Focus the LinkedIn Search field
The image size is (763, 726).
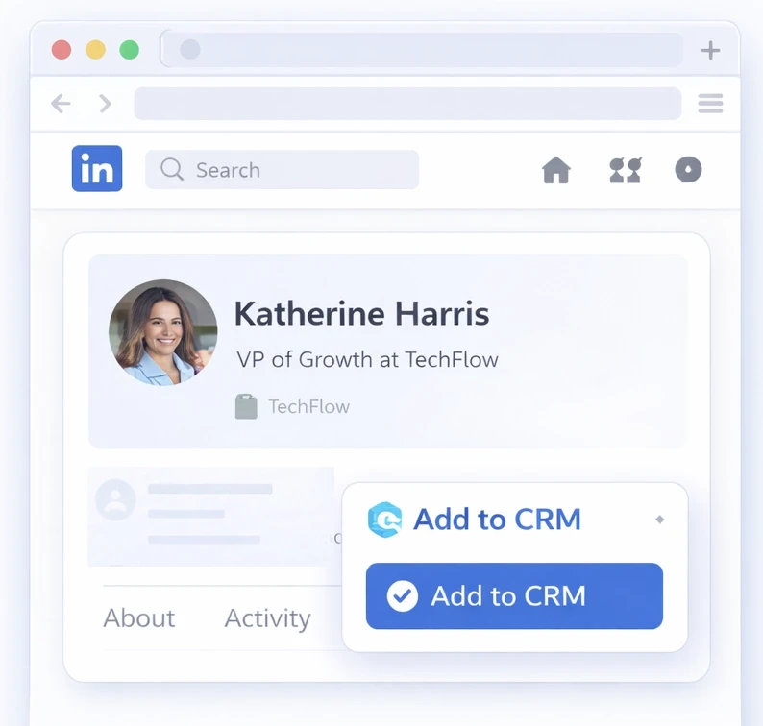(282, 169)
